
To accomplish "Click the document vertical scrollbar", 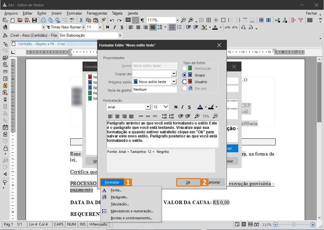I will click(319, 138).
